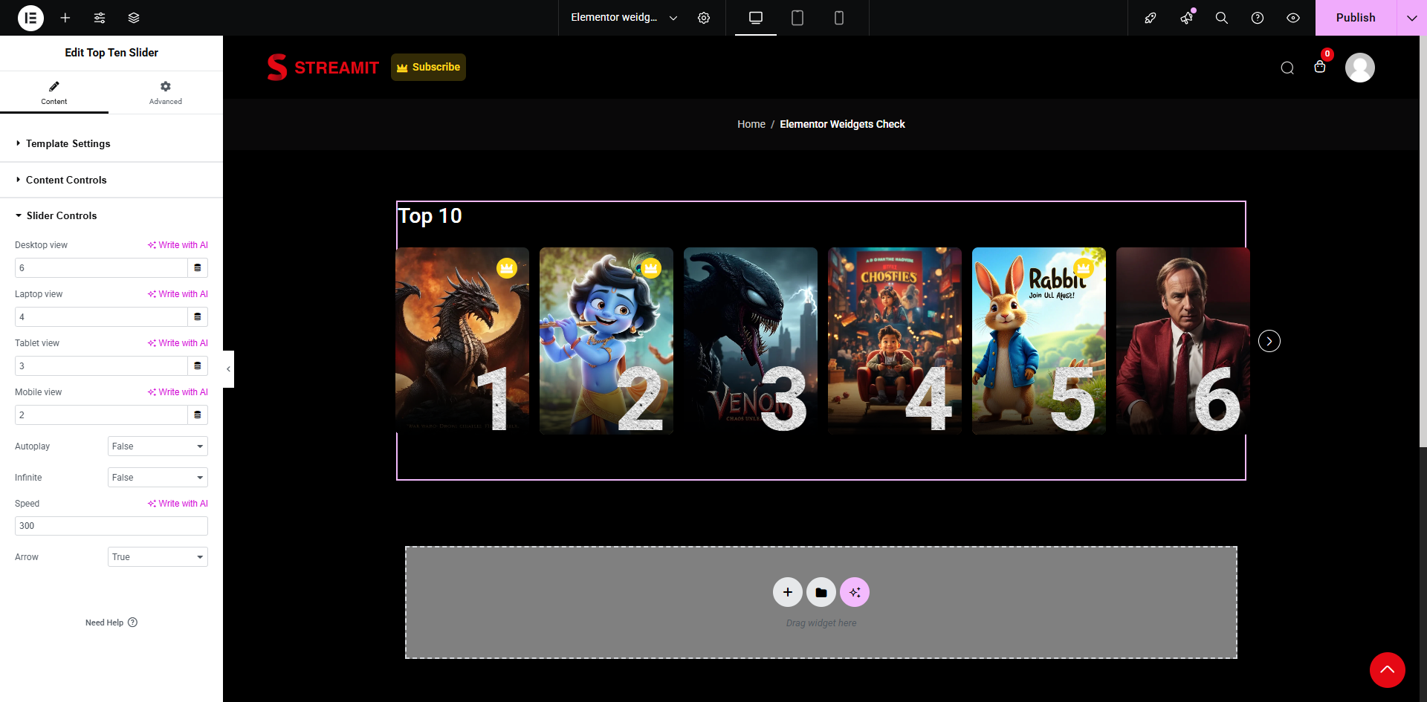The height and width of the screenshot is (702, 1427).
Task: Expand Content Controls section
Action: click(111, 180)
